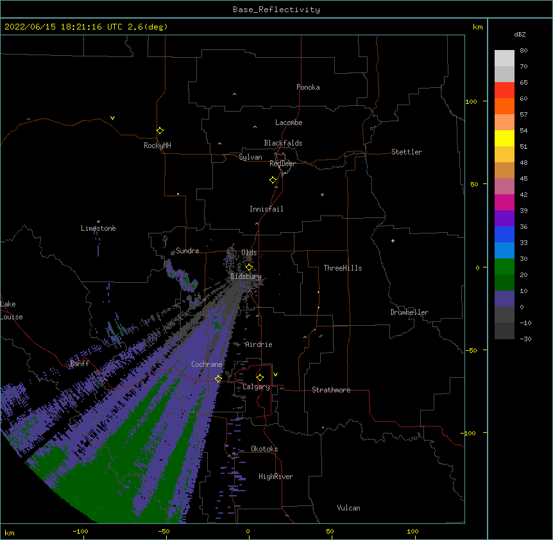Click the white plus marker near Drumheller
Image resolution: width=553 pixels, height=540 pixels.
pos(393,240)
